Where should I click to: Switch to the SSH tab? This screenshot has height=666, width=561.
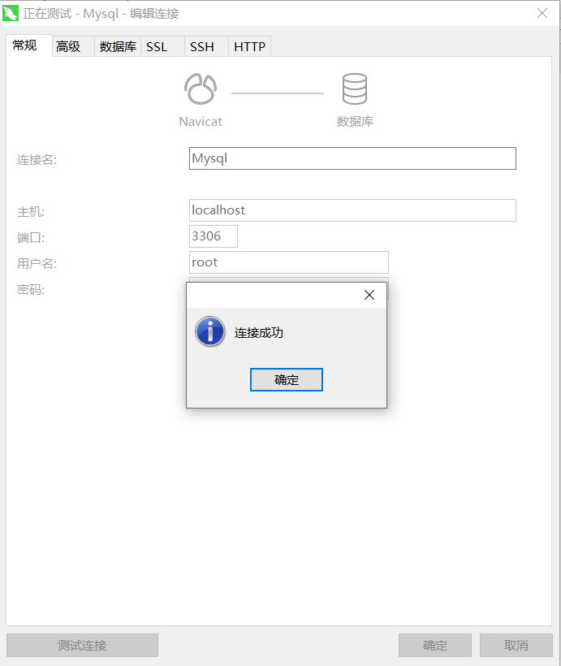click(206, 46)
